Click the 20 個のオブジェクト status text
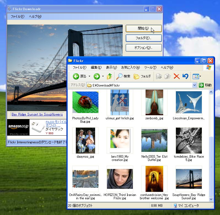220x215 pixels. coord(80,206)
